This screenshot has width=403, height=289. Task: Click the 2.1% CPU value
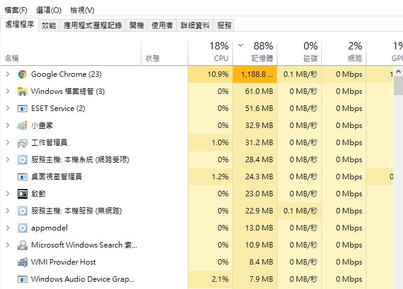coord(220,279)
